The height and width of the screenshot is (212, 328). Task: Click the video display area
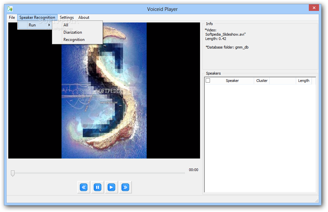[x=104, y=90]
